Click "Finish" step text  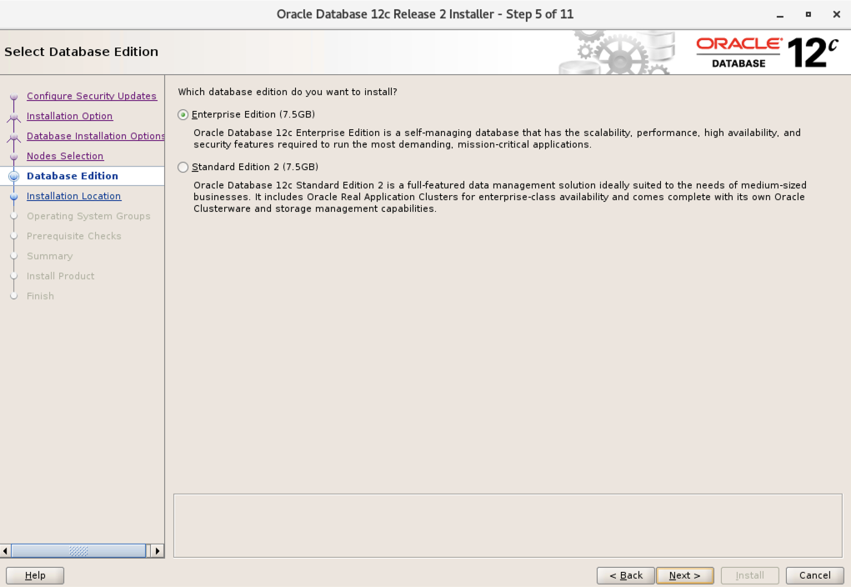40,297
